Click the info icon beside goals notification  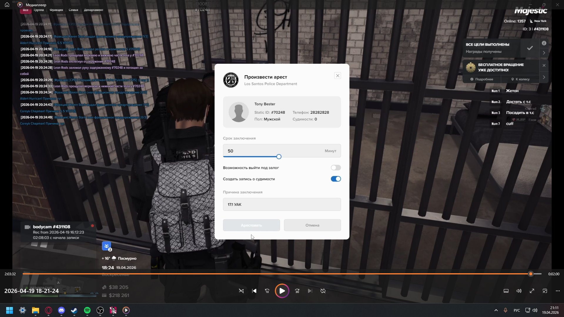pyautogui.click(x=544, y=43)
